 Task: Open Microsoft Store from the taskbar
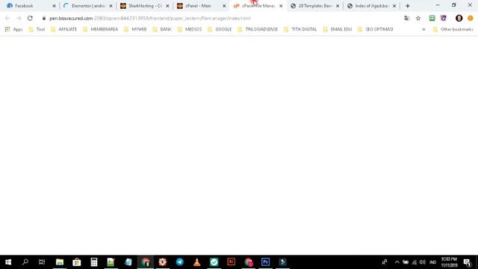pyautogui.click(x=77, y=262)
